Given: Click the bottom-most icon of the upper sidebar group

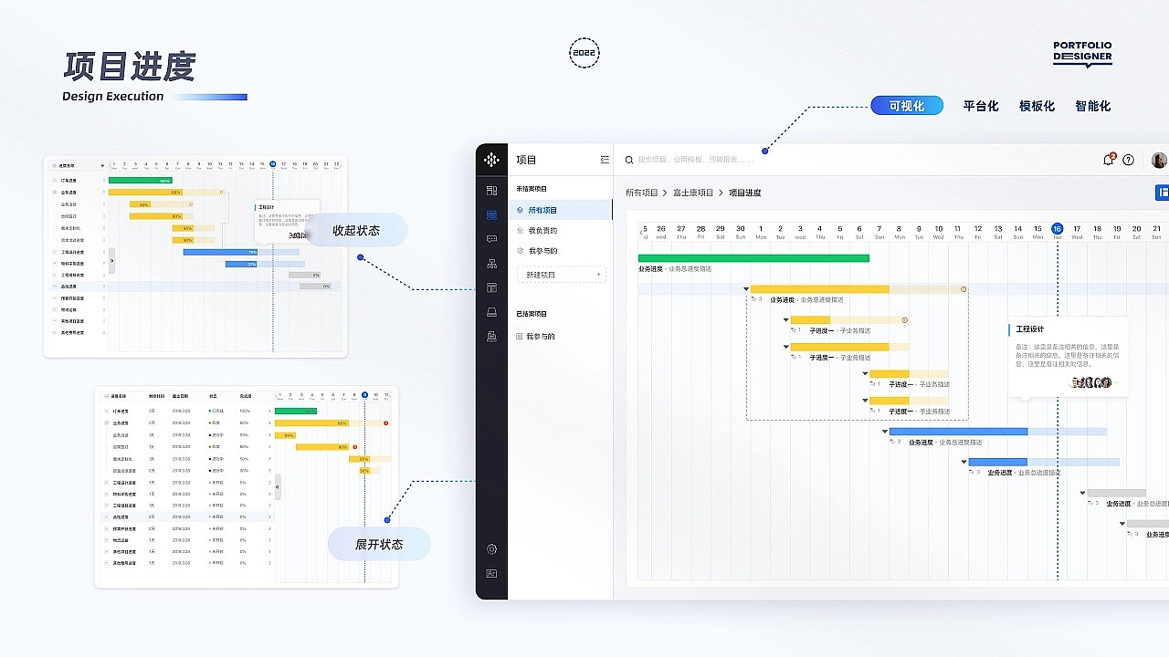Looking at the screenshot, I should click(x=491, y=337).
